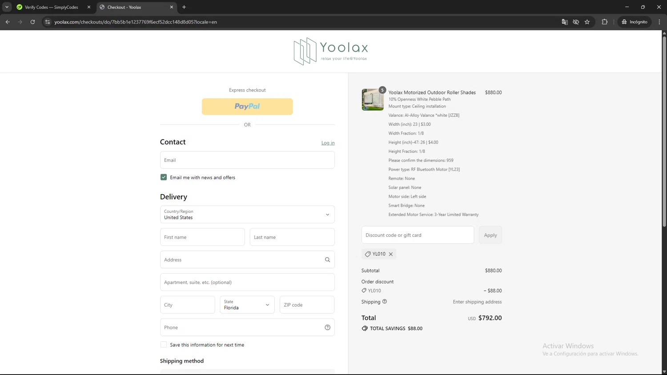667x375 pixels.
Task: Click the Extended Motor Service warranty line
Action: [x=433, y=215]
